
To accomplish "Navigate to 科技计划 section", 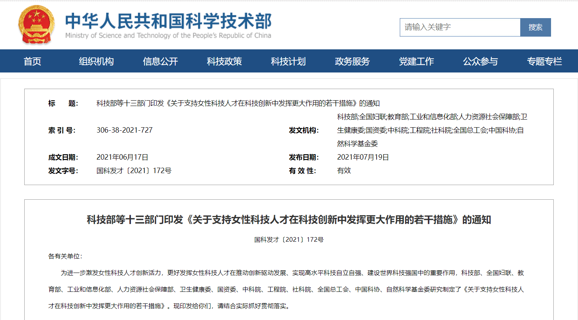I will (x=288, y=61).
